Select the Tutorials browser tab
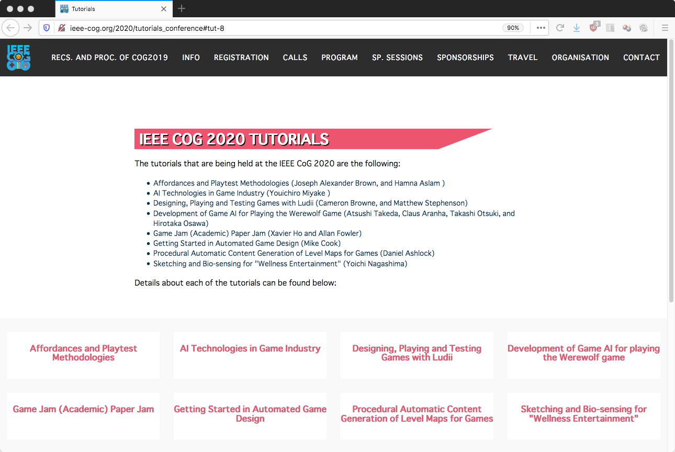The image size is (675, 452). (114, 9)
